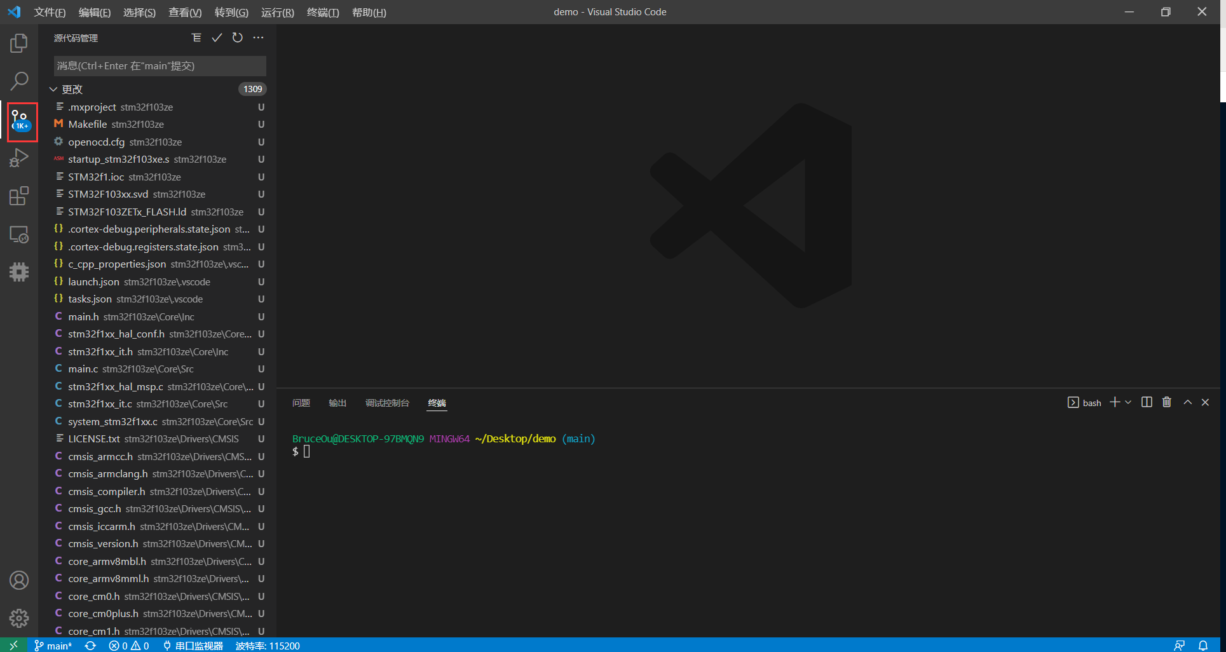Open main.c change entry
The height and width of the screenshot is (652, 1226).
158,369
